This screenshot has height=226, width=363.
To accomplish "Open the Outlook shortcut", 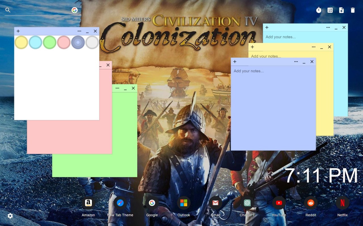I will click(184, 203).
